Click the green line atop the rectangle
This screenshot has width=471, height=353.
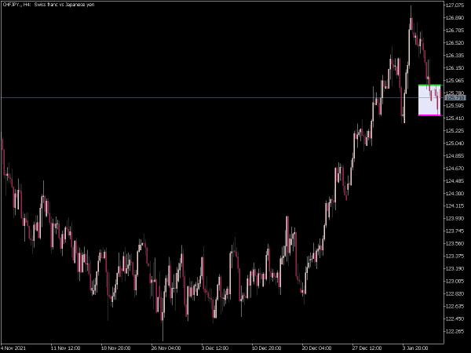click(429, 85)
